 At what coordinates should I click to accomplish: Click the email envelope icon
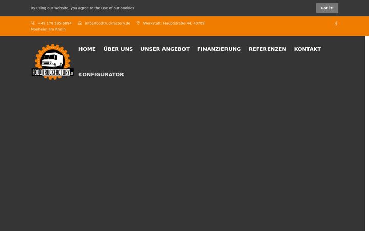[x=80, y=23]
